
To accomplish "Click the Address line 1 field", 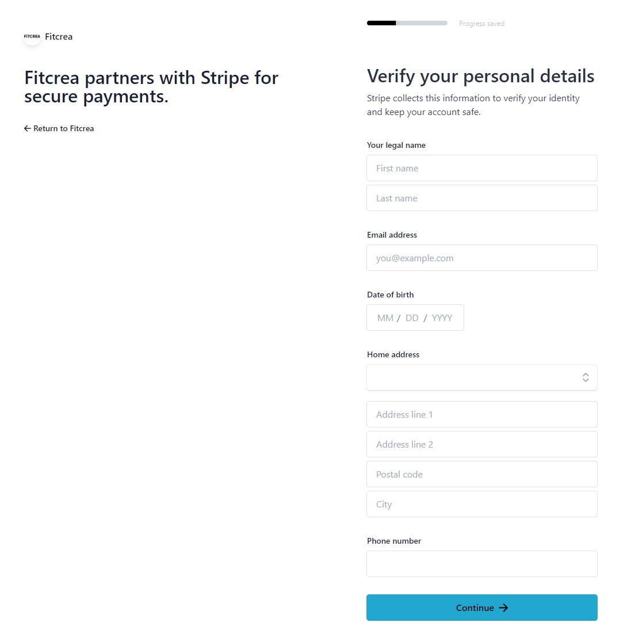I will (482, 414).
